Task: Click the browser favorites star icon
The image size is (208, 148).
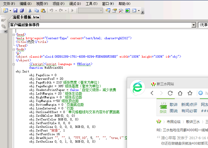Action: pos(190,93)
